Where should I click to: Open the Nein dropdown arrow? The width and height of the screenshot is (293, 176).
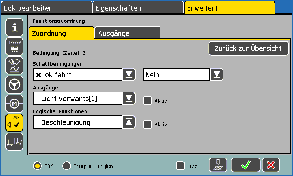pos(217,74)
